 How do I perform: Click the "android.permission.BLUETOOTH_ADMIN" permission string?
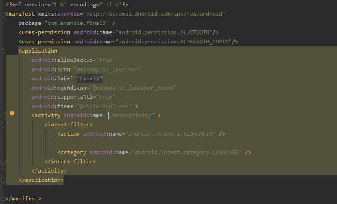click(174, 42)
